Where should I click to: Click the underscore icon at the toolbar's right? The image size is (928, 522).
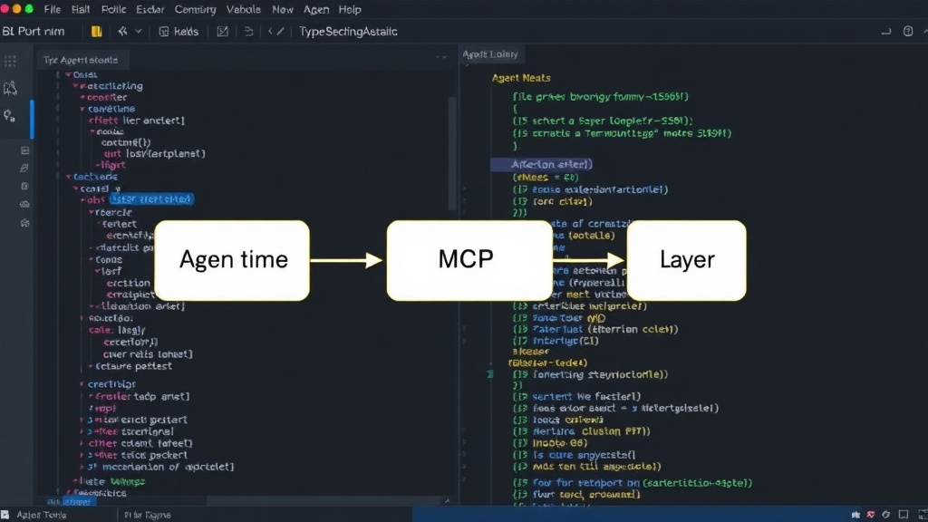point(886,32)
